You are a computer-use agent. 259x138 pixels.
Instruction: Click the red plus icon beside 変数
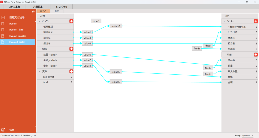point(71,71)
